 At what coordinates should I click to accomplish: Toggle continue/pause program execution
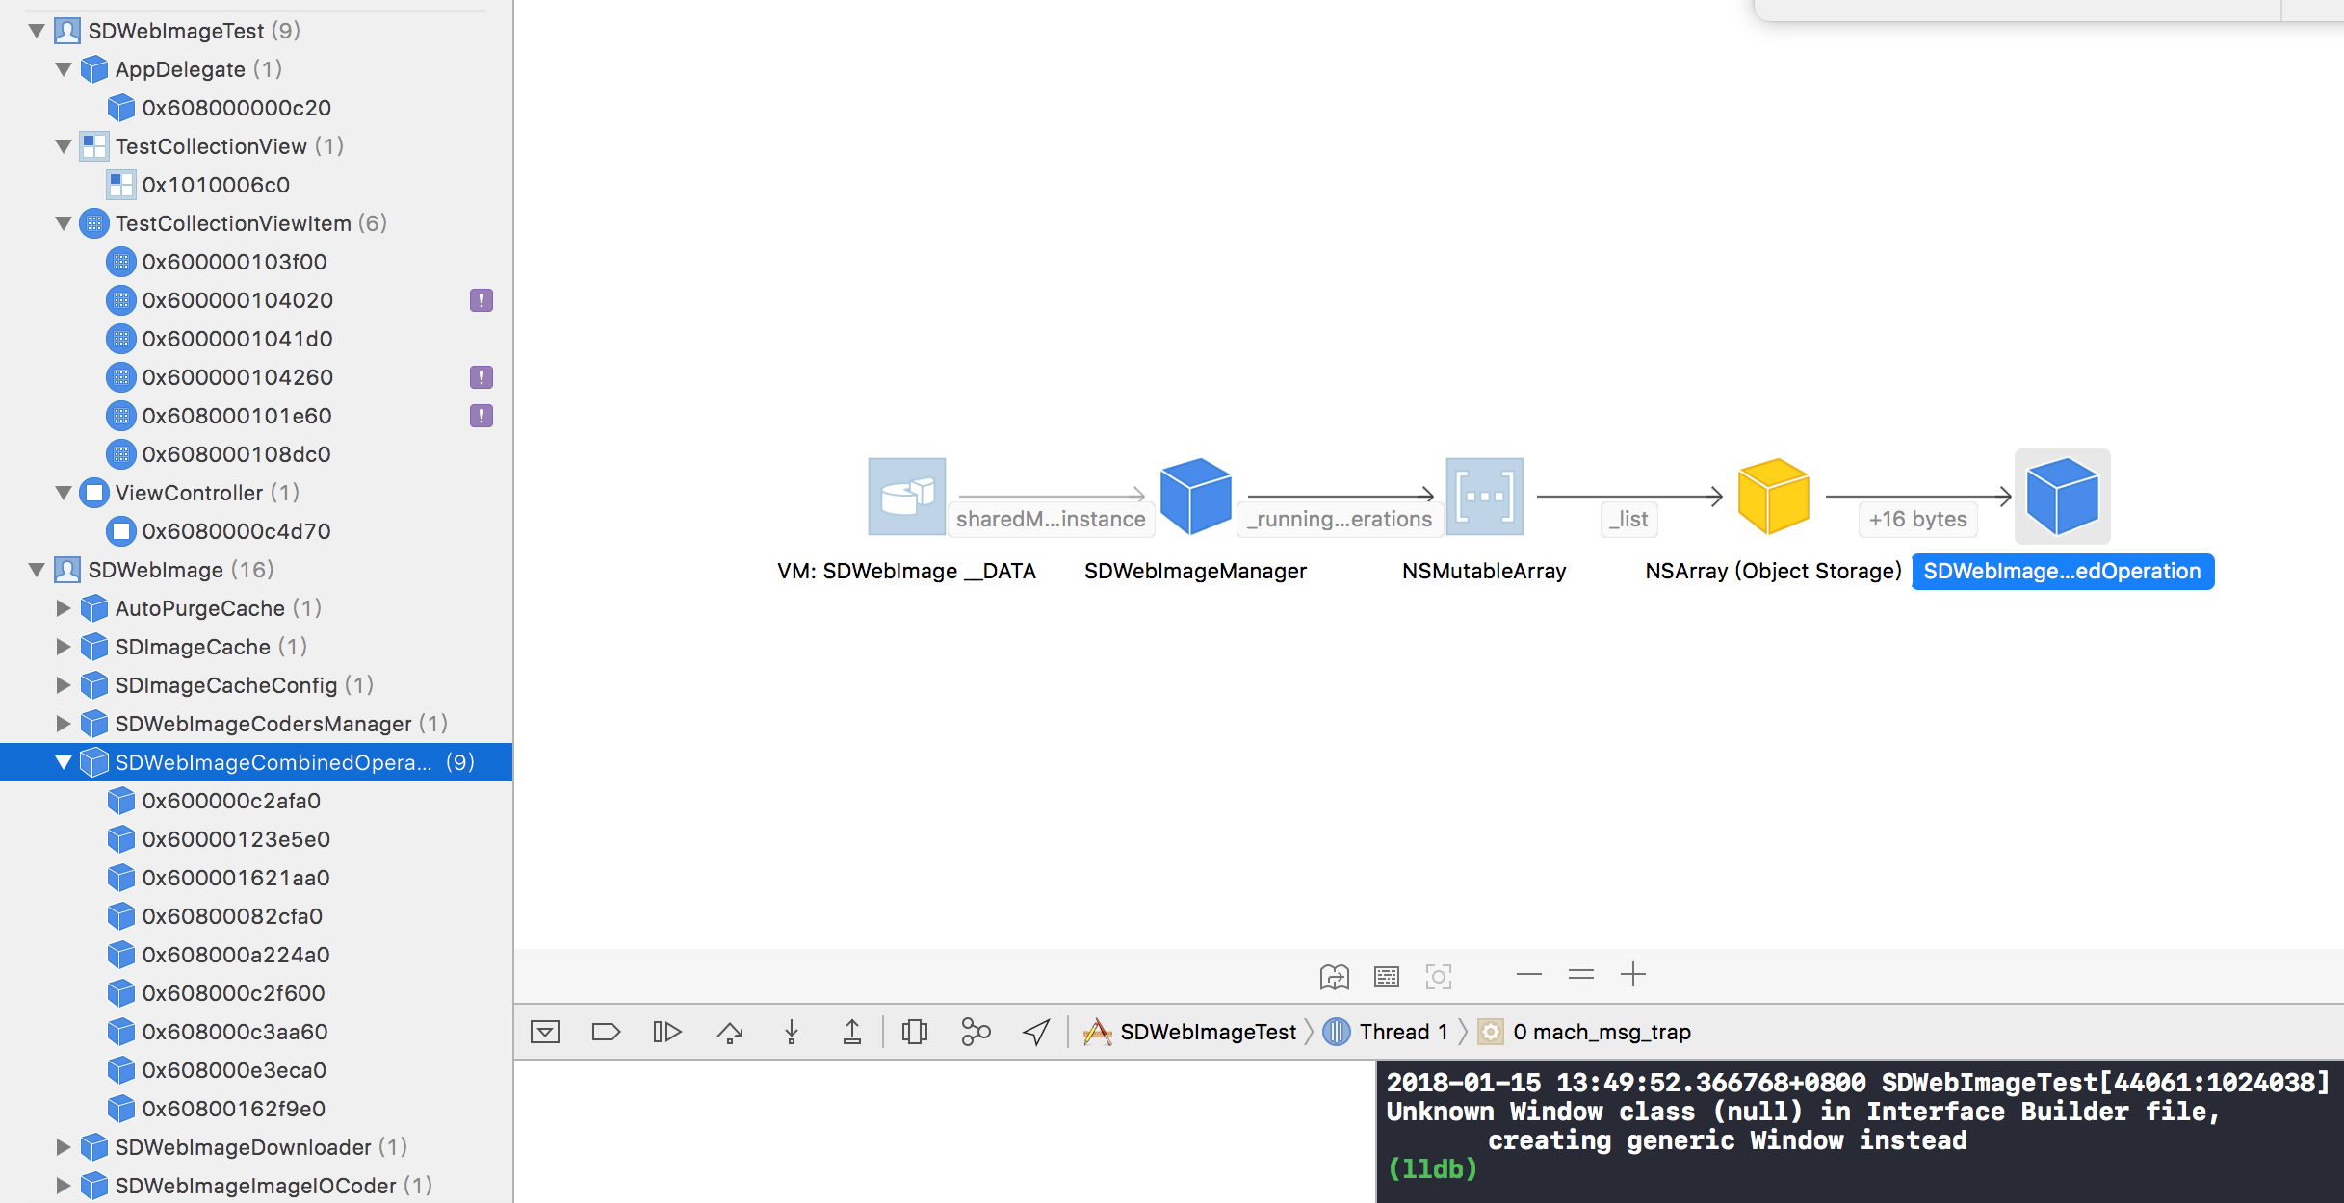(x=667, y=1031)
